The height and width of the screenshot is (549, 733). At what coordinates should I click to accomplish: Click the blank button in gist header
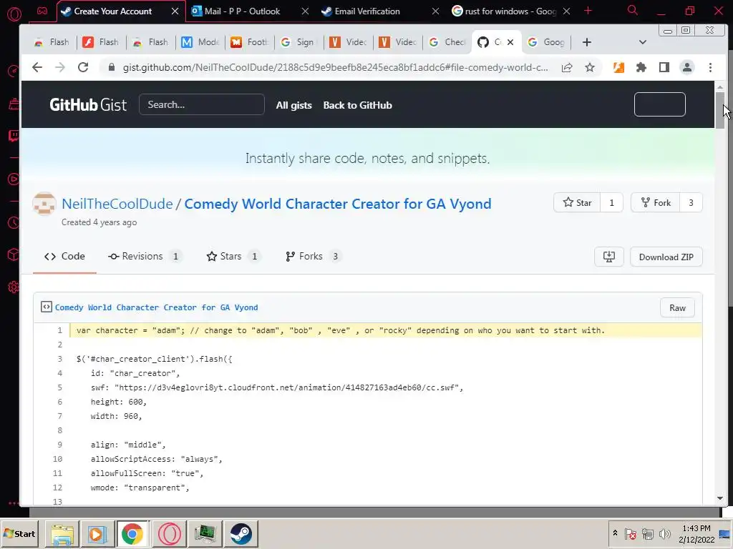pos(659,104)
